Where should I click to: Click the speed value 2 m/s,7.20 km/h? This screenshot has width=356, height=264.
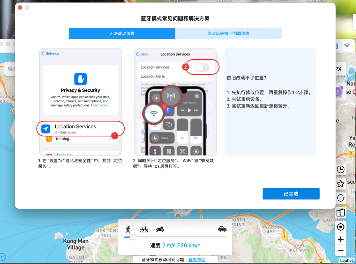[x=181, y=246]
